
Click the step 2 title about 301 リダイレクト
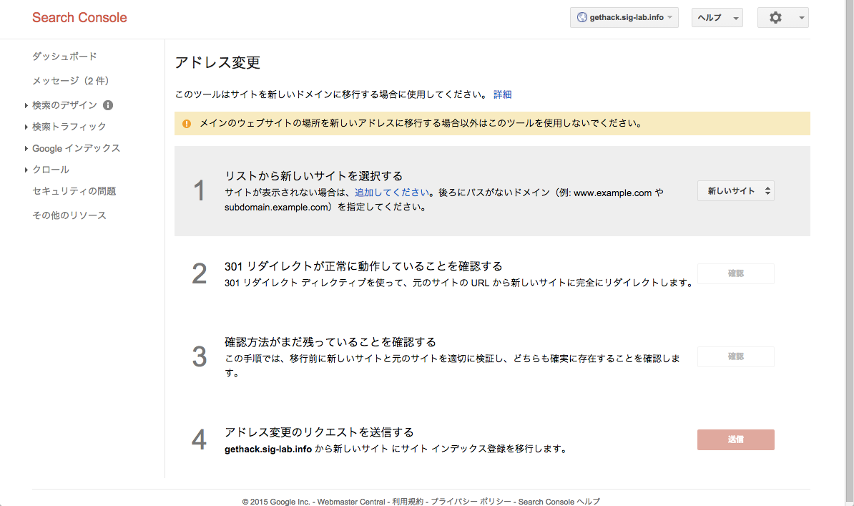(363, 267)
